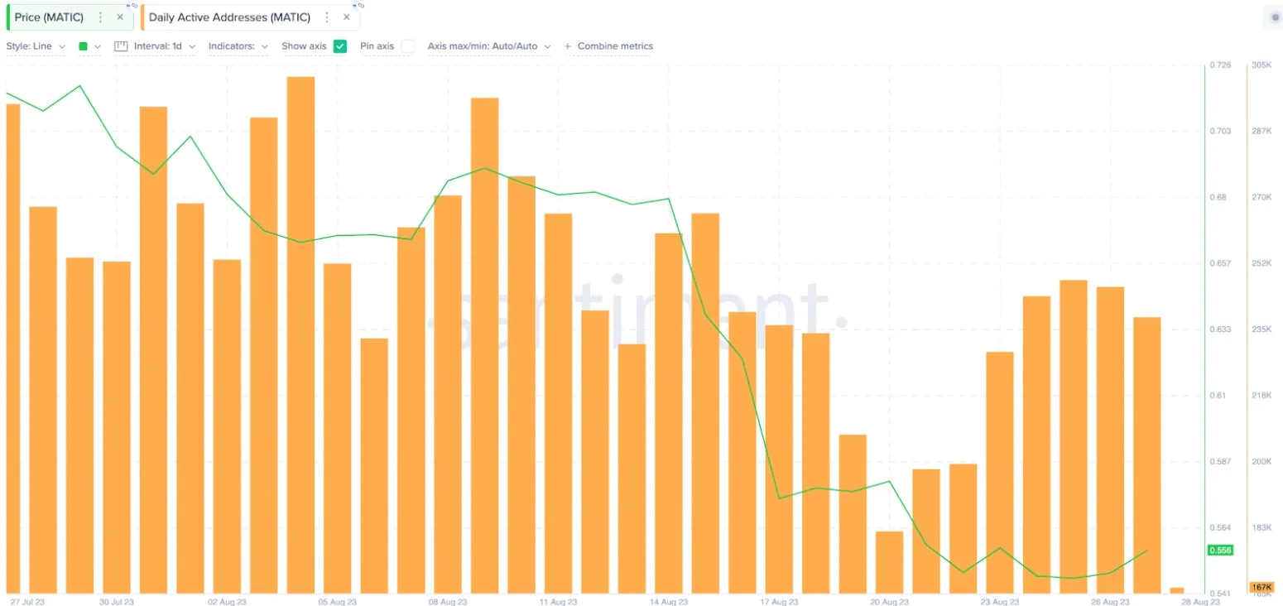
Task: Click the 0.61 price axis label
Action: (1218, 396)
